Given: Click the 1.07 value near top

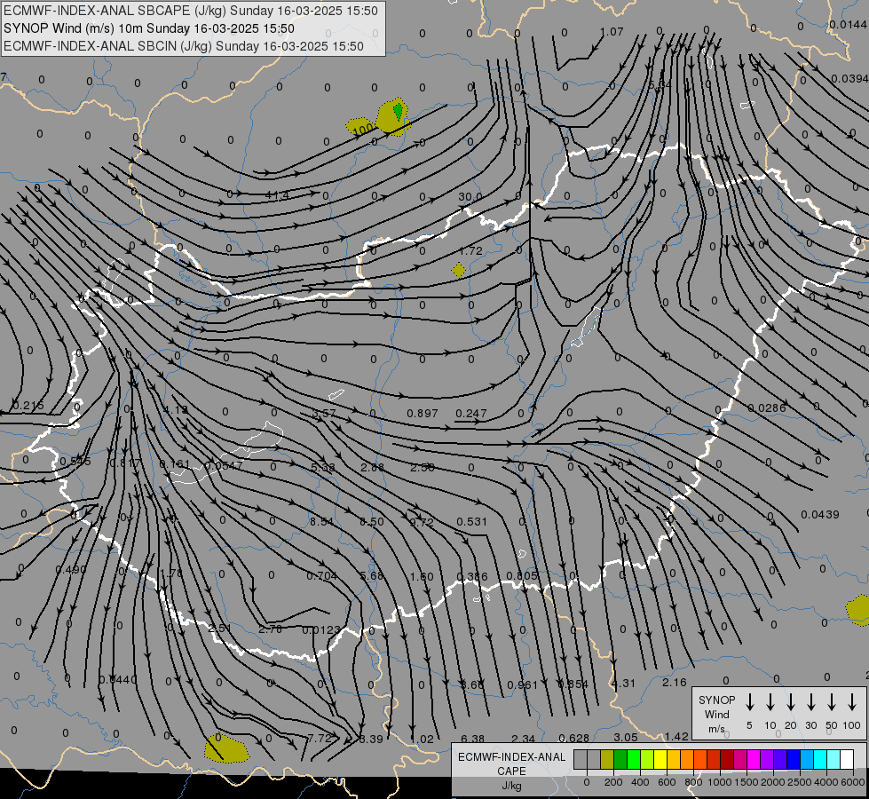Looking at the screenshot, I should tap(612, 32).
